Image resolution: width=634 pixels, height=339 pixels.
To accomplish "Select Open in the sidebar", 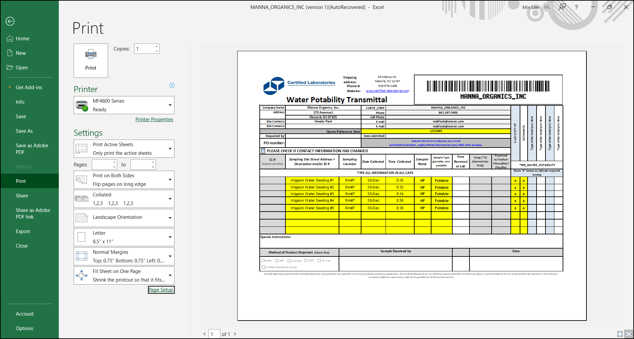I will click(x=29, y=68).
